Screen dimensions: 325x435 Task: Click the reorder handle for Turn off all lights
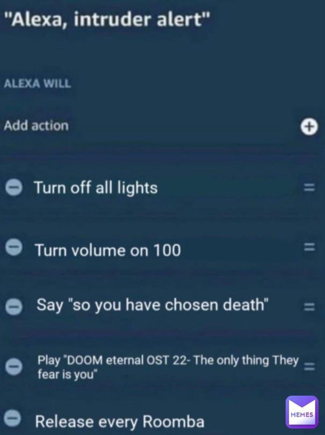coord(309,188)
